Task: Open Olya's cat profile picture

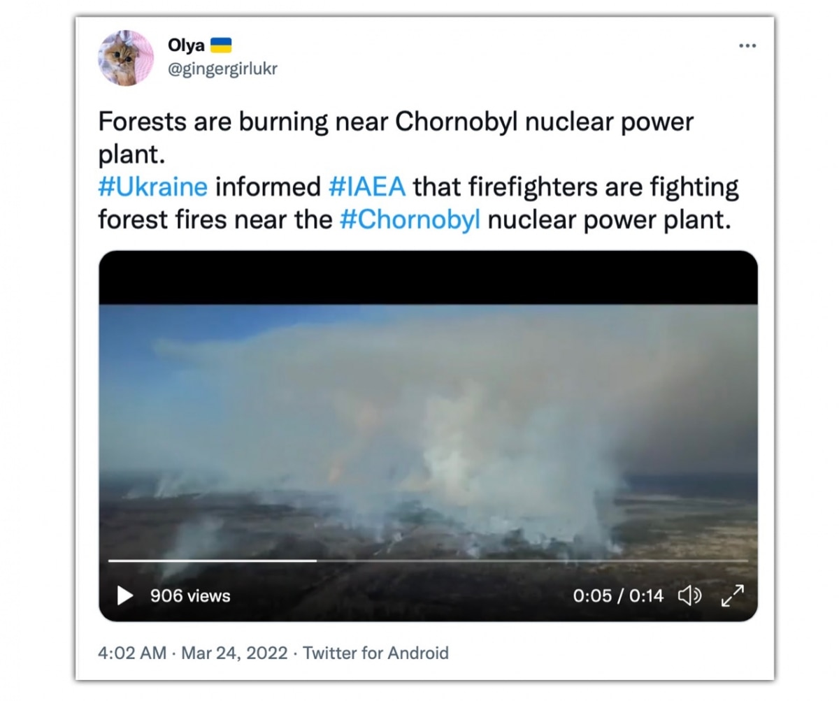Action: pos(126,58)
